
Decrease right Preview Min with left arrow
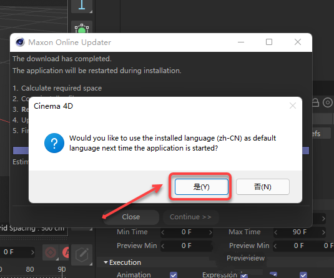coord(275,246)
